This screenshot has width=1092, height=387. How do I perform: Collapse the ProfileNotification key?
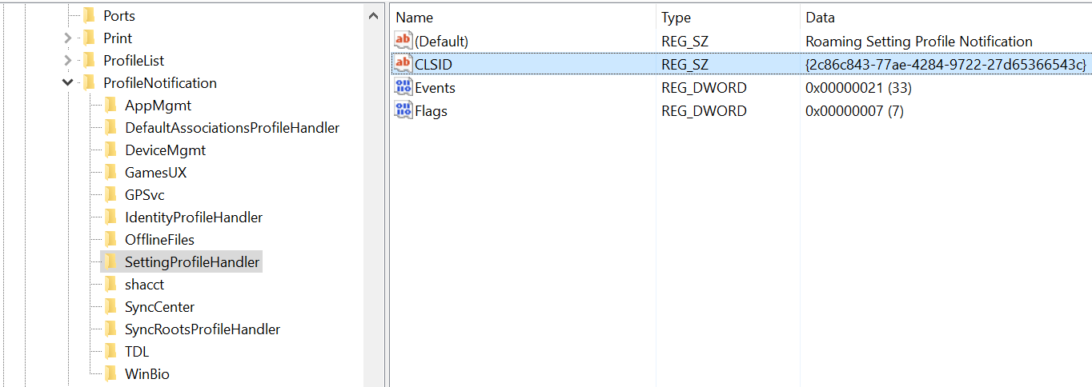67,83
